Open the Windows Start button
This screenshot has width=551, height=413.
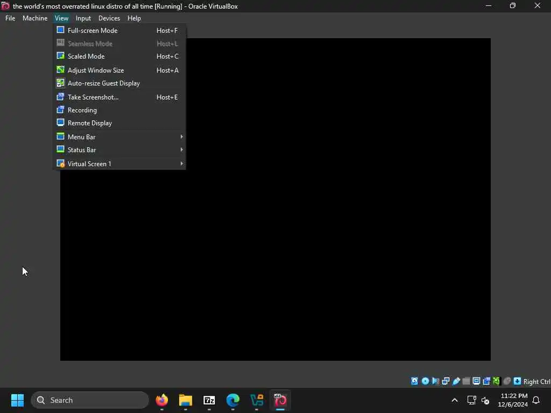17,400
